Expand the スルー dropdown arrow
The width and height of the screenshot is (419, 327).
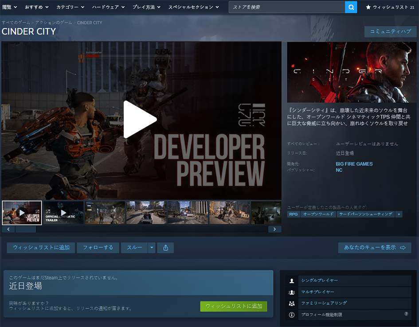pyautogui.click(x=152, y=248)
